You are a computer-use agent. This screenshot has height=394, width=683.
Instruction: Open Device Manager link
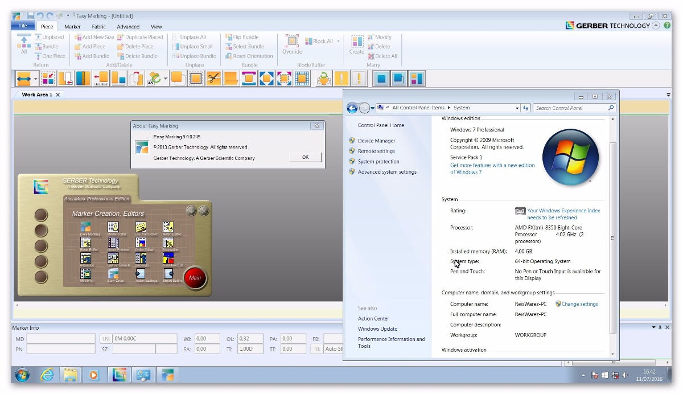click(x=376, y=141)
